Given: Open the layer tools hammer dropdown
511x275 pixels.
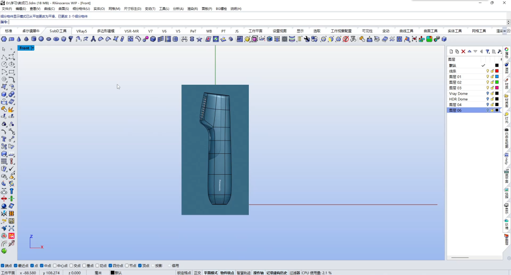Looking at the screenshot, I should 500,52.
